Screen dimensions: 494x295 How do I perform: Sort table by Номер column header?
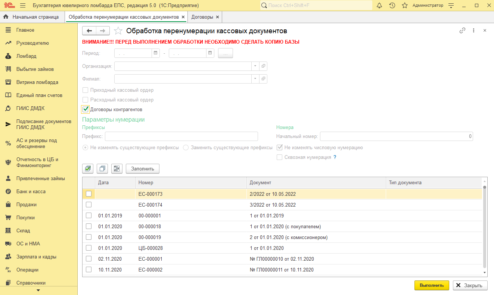tap(191, 183)
